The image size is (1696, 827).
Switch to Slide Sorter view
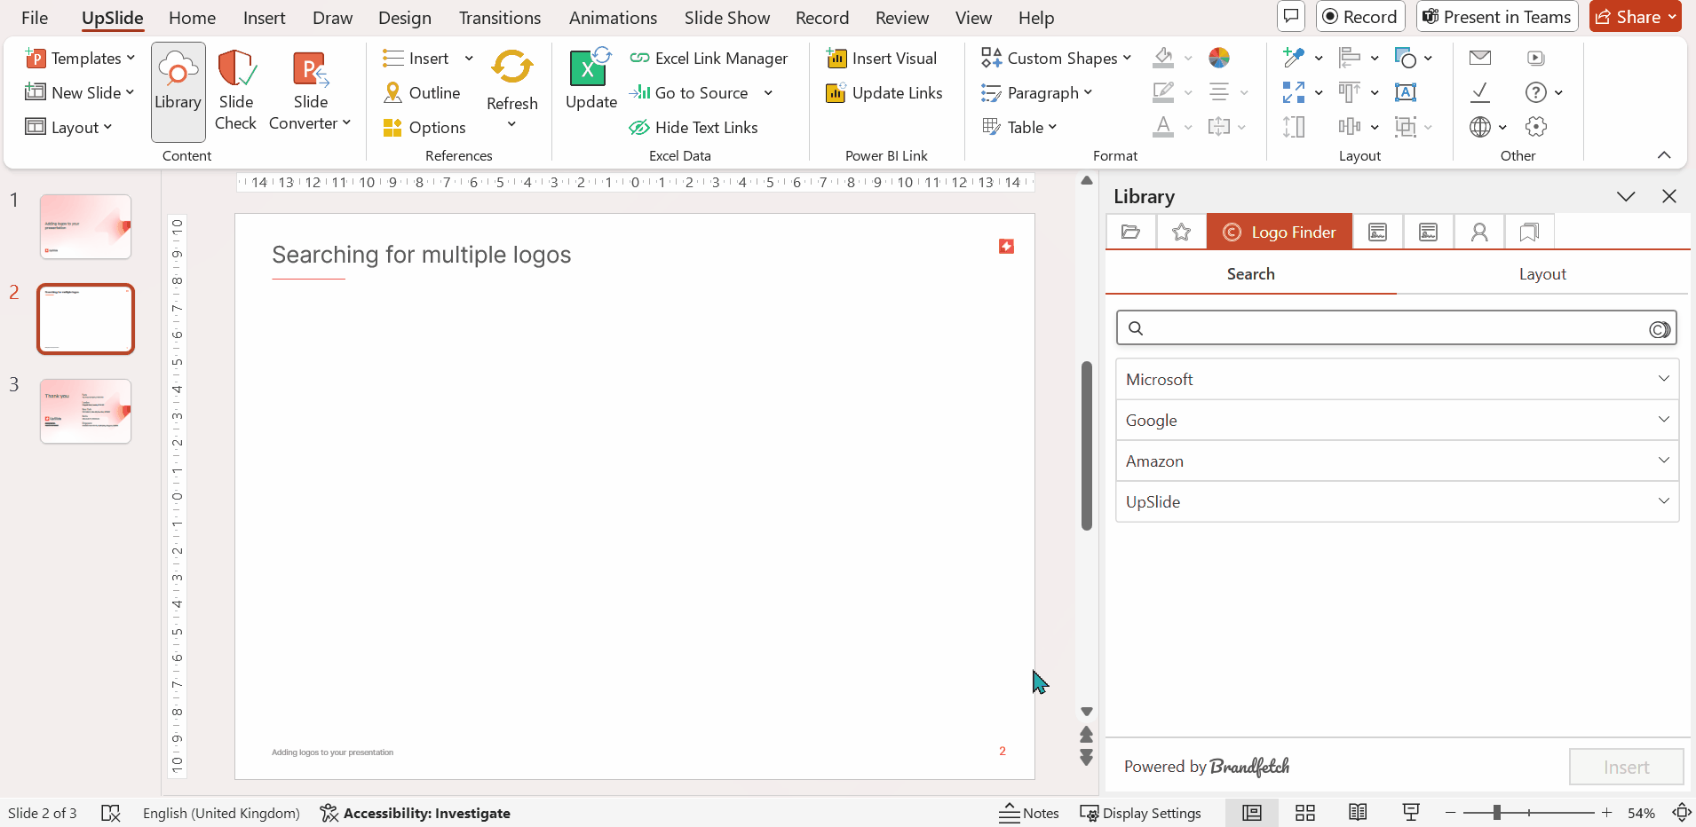(x=1305, y=813)
